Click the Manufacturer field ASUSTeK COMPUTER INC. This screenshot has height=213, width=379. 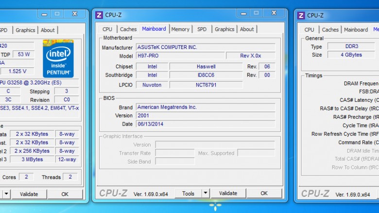tap(206, 47)
